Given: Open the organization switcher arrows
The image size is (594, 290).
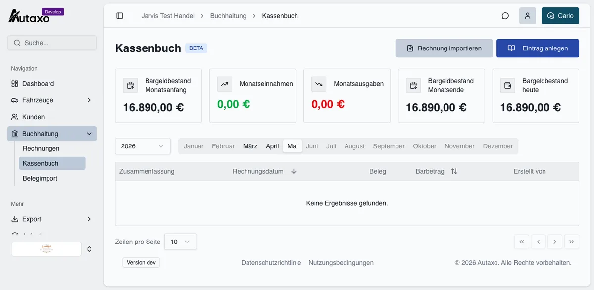Looking at the screenshot, I should 89,249.
